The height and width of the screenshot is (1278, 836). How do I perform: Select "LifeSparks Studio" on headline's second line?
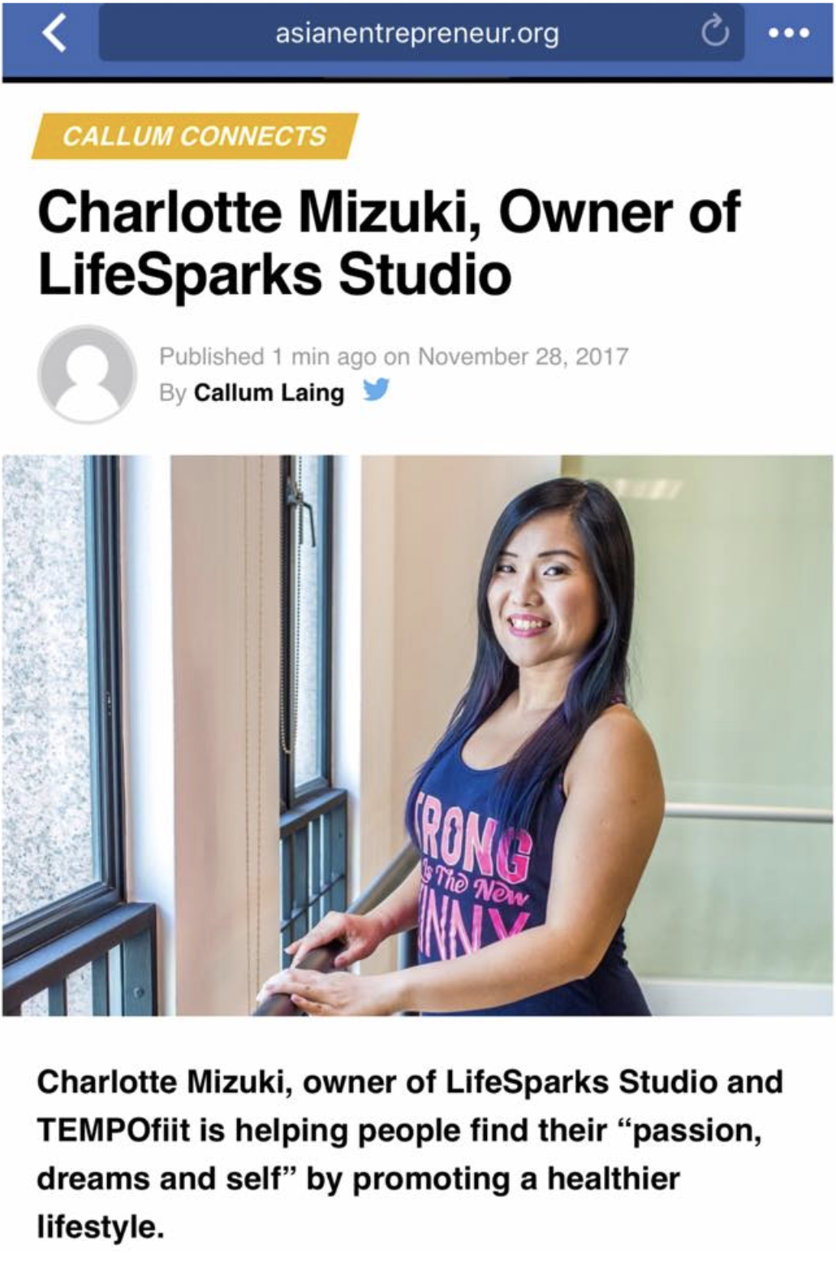[274, 274]
